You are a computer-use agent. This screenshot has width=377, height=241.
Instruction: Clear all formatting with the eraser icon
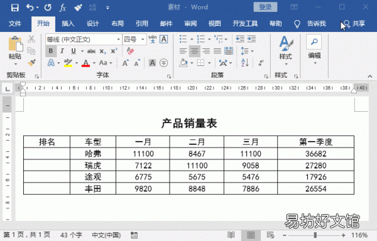(130, 51)
